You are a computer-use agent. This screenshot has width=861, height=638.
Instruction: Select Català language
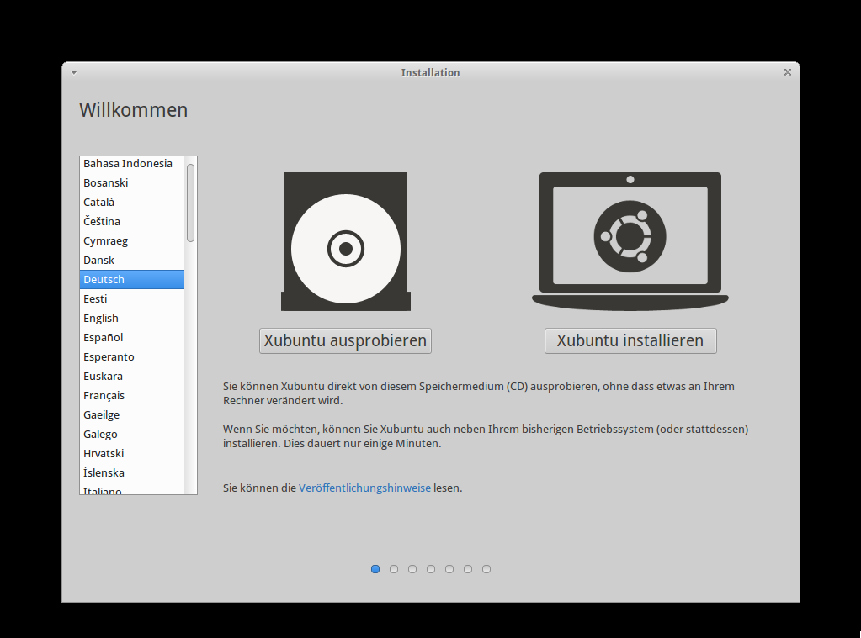[132, 202]
